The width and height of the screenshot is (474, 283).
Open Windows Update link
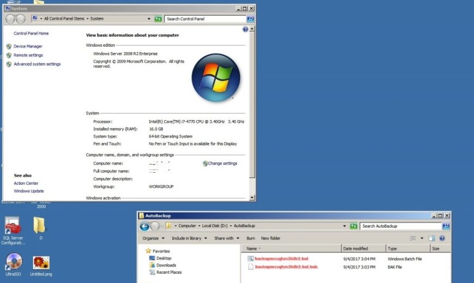[29, 191]
